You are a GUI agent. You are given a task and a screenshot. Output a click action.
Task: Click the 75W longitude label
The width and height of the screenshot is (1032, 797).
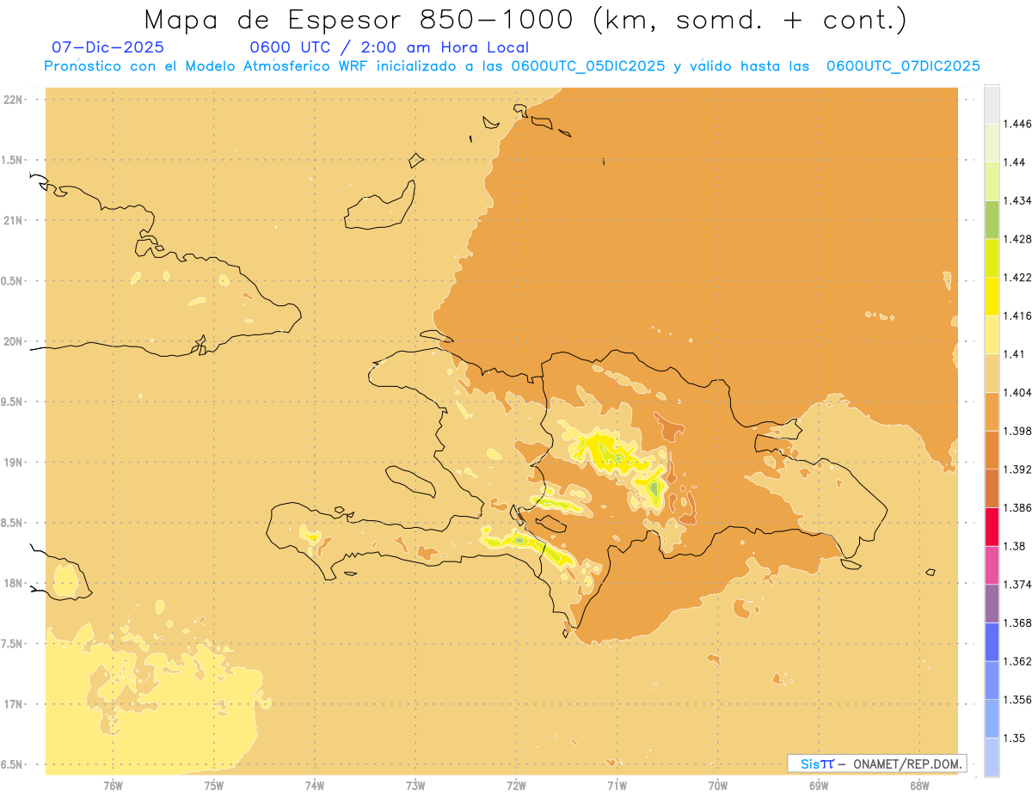(214, 786)
